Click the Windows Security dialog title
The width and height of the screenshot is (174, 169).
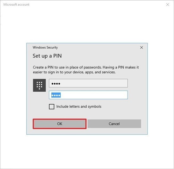(x=45, y=48)
